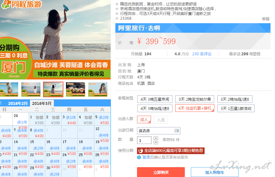Pick March 16 calendar date
Screen dimensions: 275x177
[53, 145]
